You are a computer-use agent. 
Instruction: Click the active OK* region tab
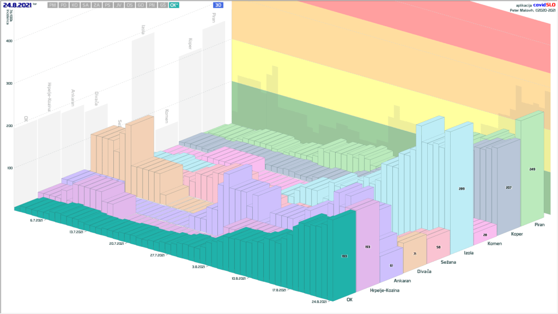coord(174,5)
